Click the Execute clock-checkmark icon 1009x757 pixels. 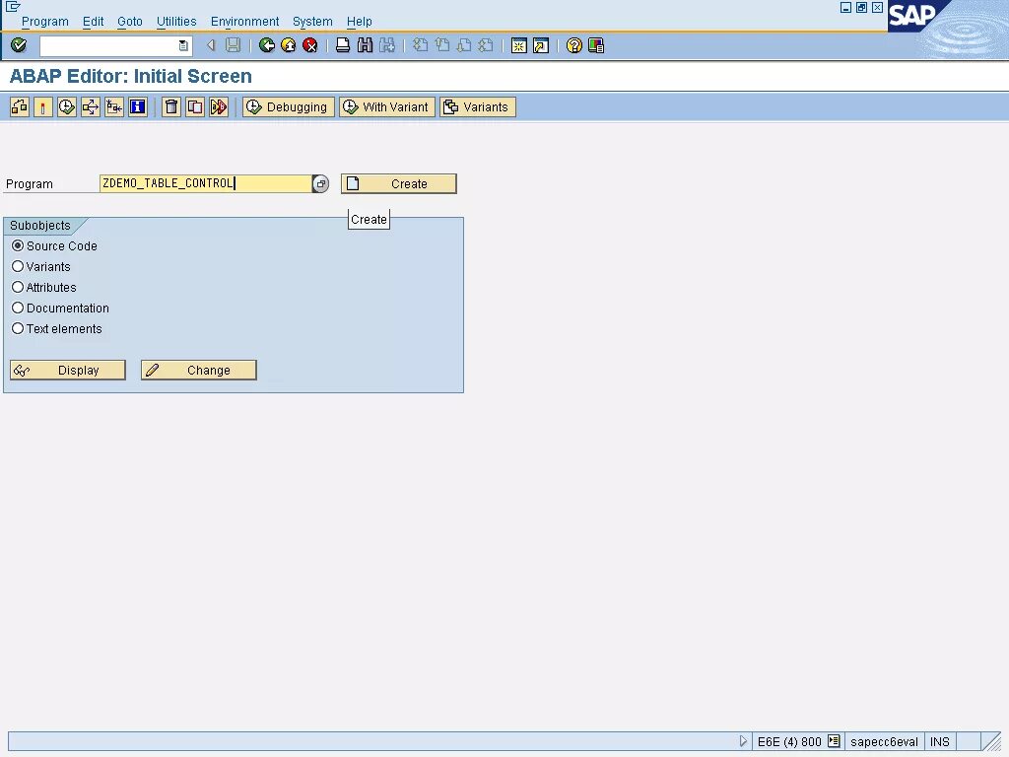pyautogui.click(x=67, y=106)
